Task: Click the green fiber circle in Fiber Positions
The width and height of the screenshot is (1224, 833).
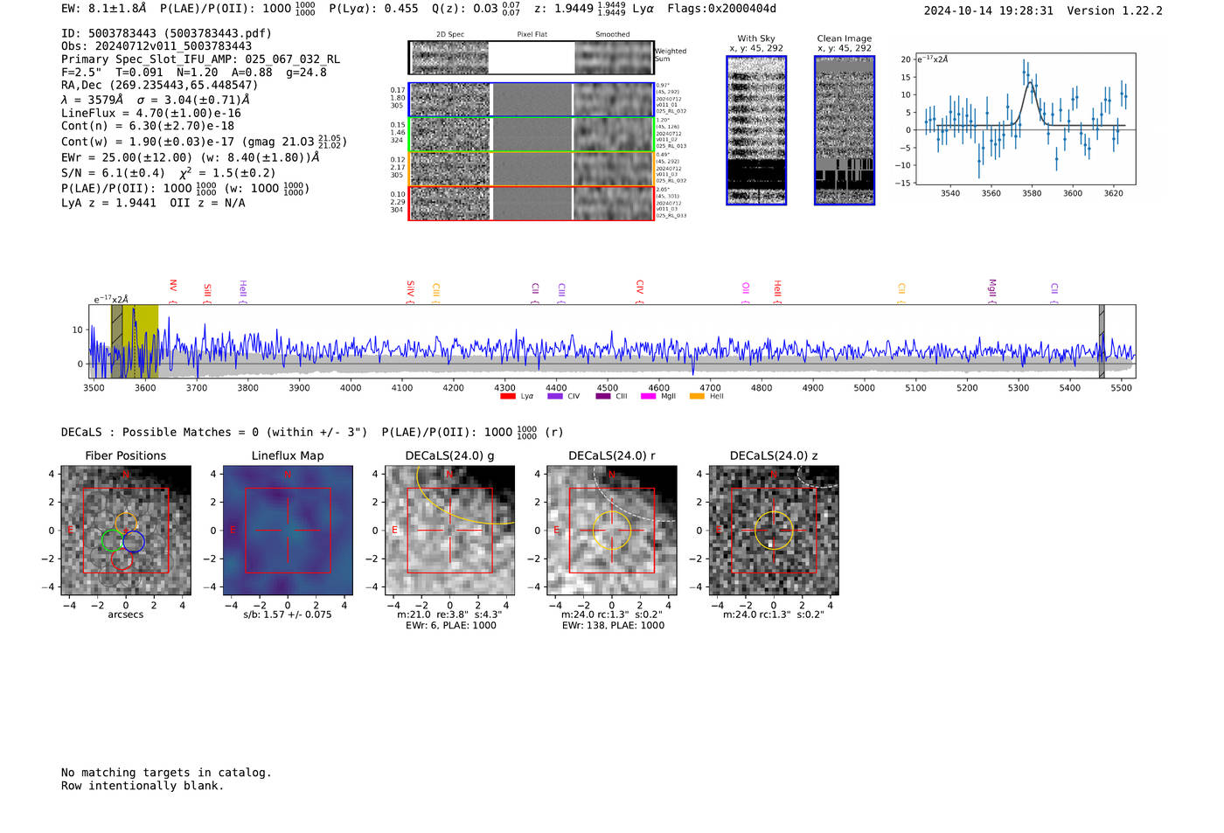Action: coord(112,540)
